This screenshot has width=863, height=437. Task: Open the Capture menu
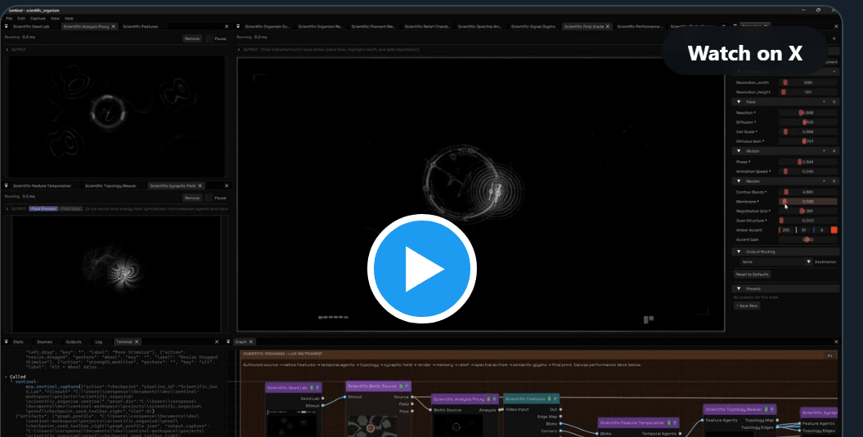(x=38, y=18)
